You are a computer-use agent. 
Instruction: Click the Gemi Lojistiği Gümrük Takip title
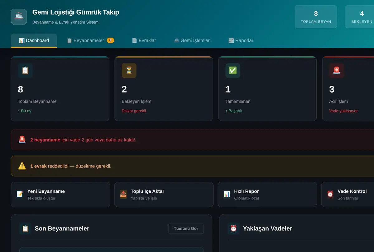[x=76, y=12]
